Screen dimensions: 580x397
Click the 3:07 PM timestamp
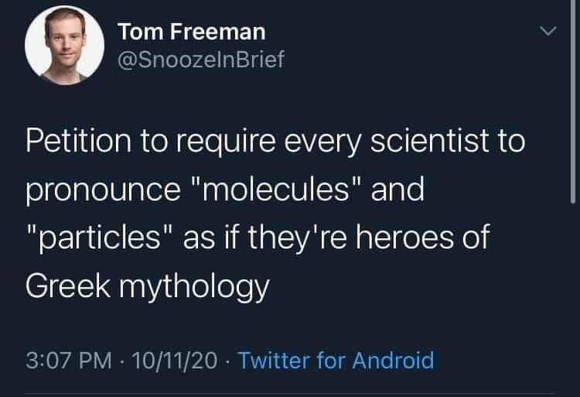click(64, 360)
